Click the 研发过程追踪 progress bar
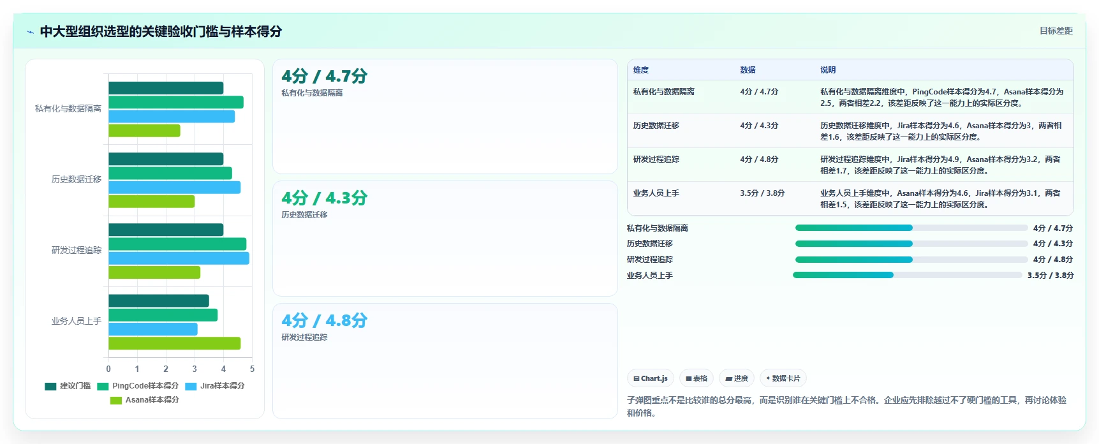This screenshot has height=444, width=1099. (x=911, y=260)
